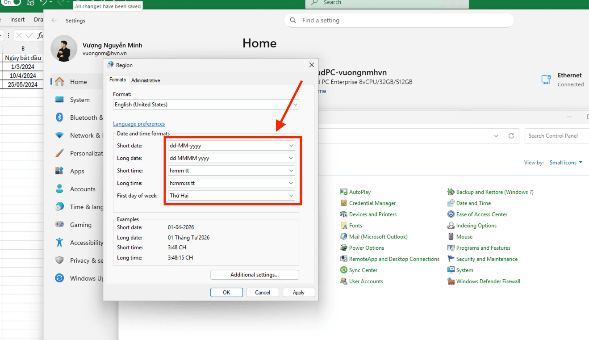Expand the Format language dropdown

[x=295, y=105]
